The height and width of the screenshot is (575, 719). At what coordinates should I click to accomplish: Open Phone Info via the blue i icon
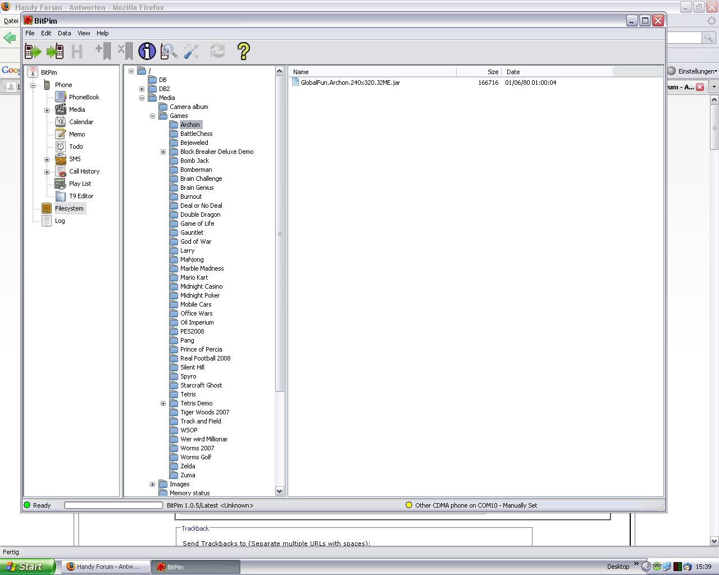pyautogui.click(x=147, y=52)
